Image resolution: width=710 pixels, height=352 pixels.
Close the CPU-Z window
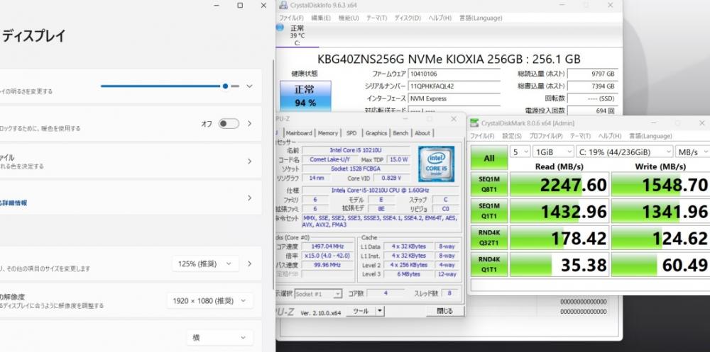coord(454,119)
